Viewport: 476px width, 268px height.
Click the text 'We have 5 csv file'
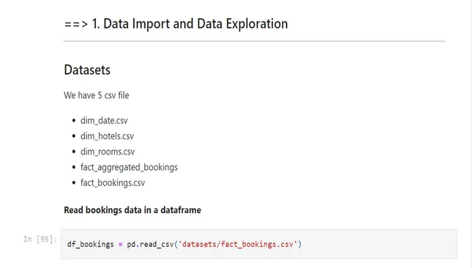pyautogui.click(x=96, y=95)
